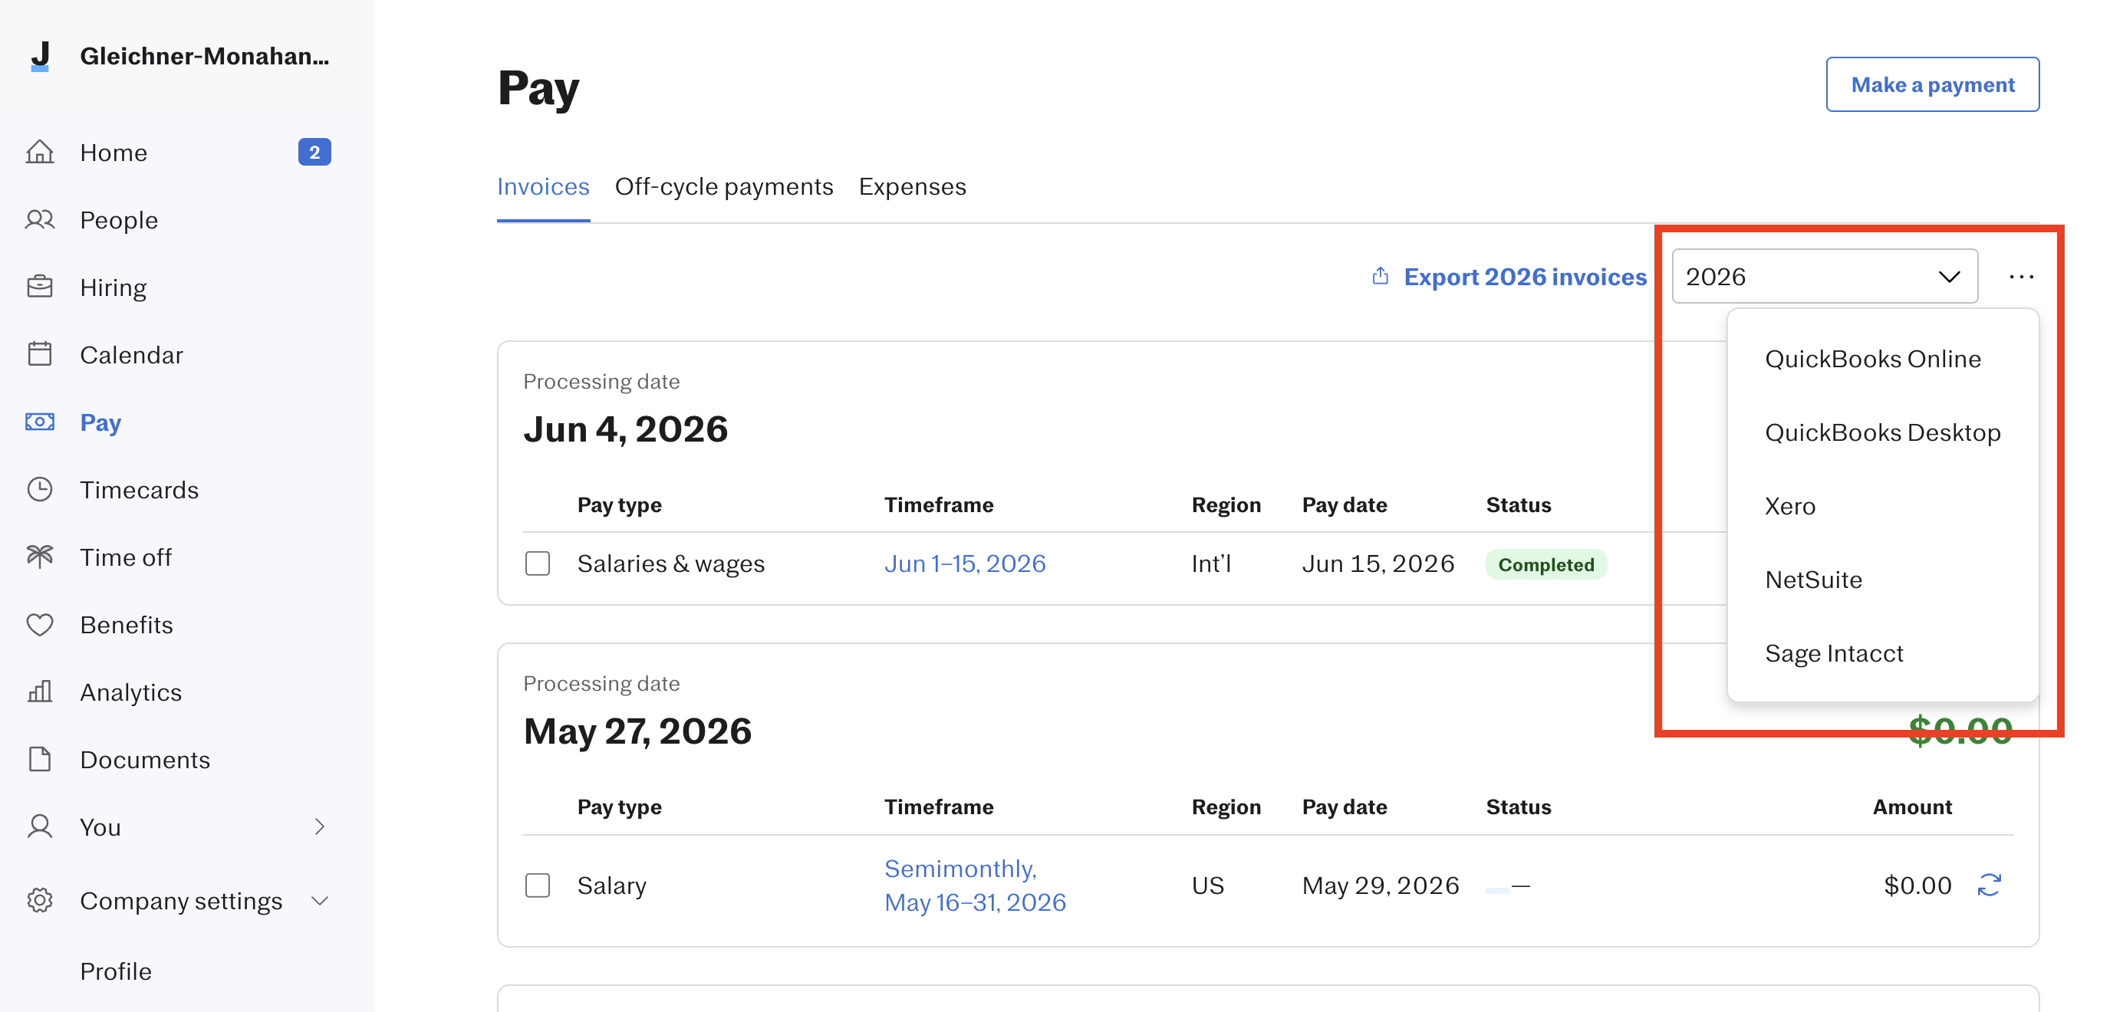Open the Jun 1–15, 2026 timeframe link
The width and height of the screenshot is (2123, 1012).
coord(965,563)
